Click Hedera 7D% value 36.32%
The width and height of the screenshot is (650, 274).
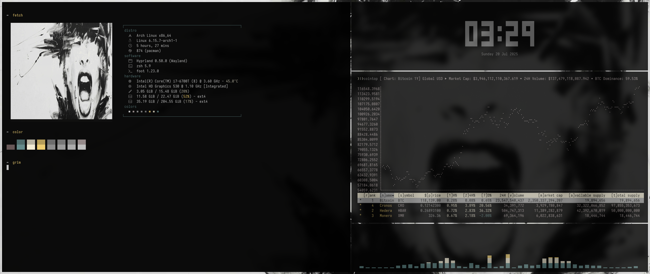click(485, 211)
